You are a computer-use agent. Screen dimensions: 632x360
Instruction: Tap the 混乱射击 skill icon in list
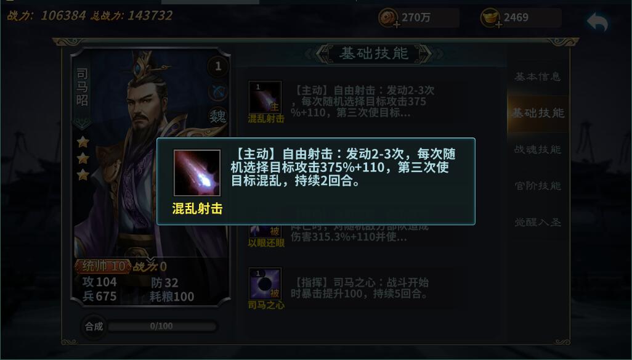tap(265, 97)
